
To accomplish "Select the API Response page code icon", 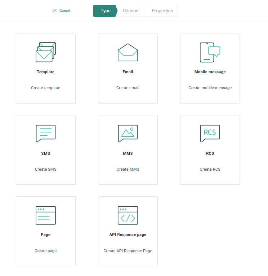I will point(128,215).
